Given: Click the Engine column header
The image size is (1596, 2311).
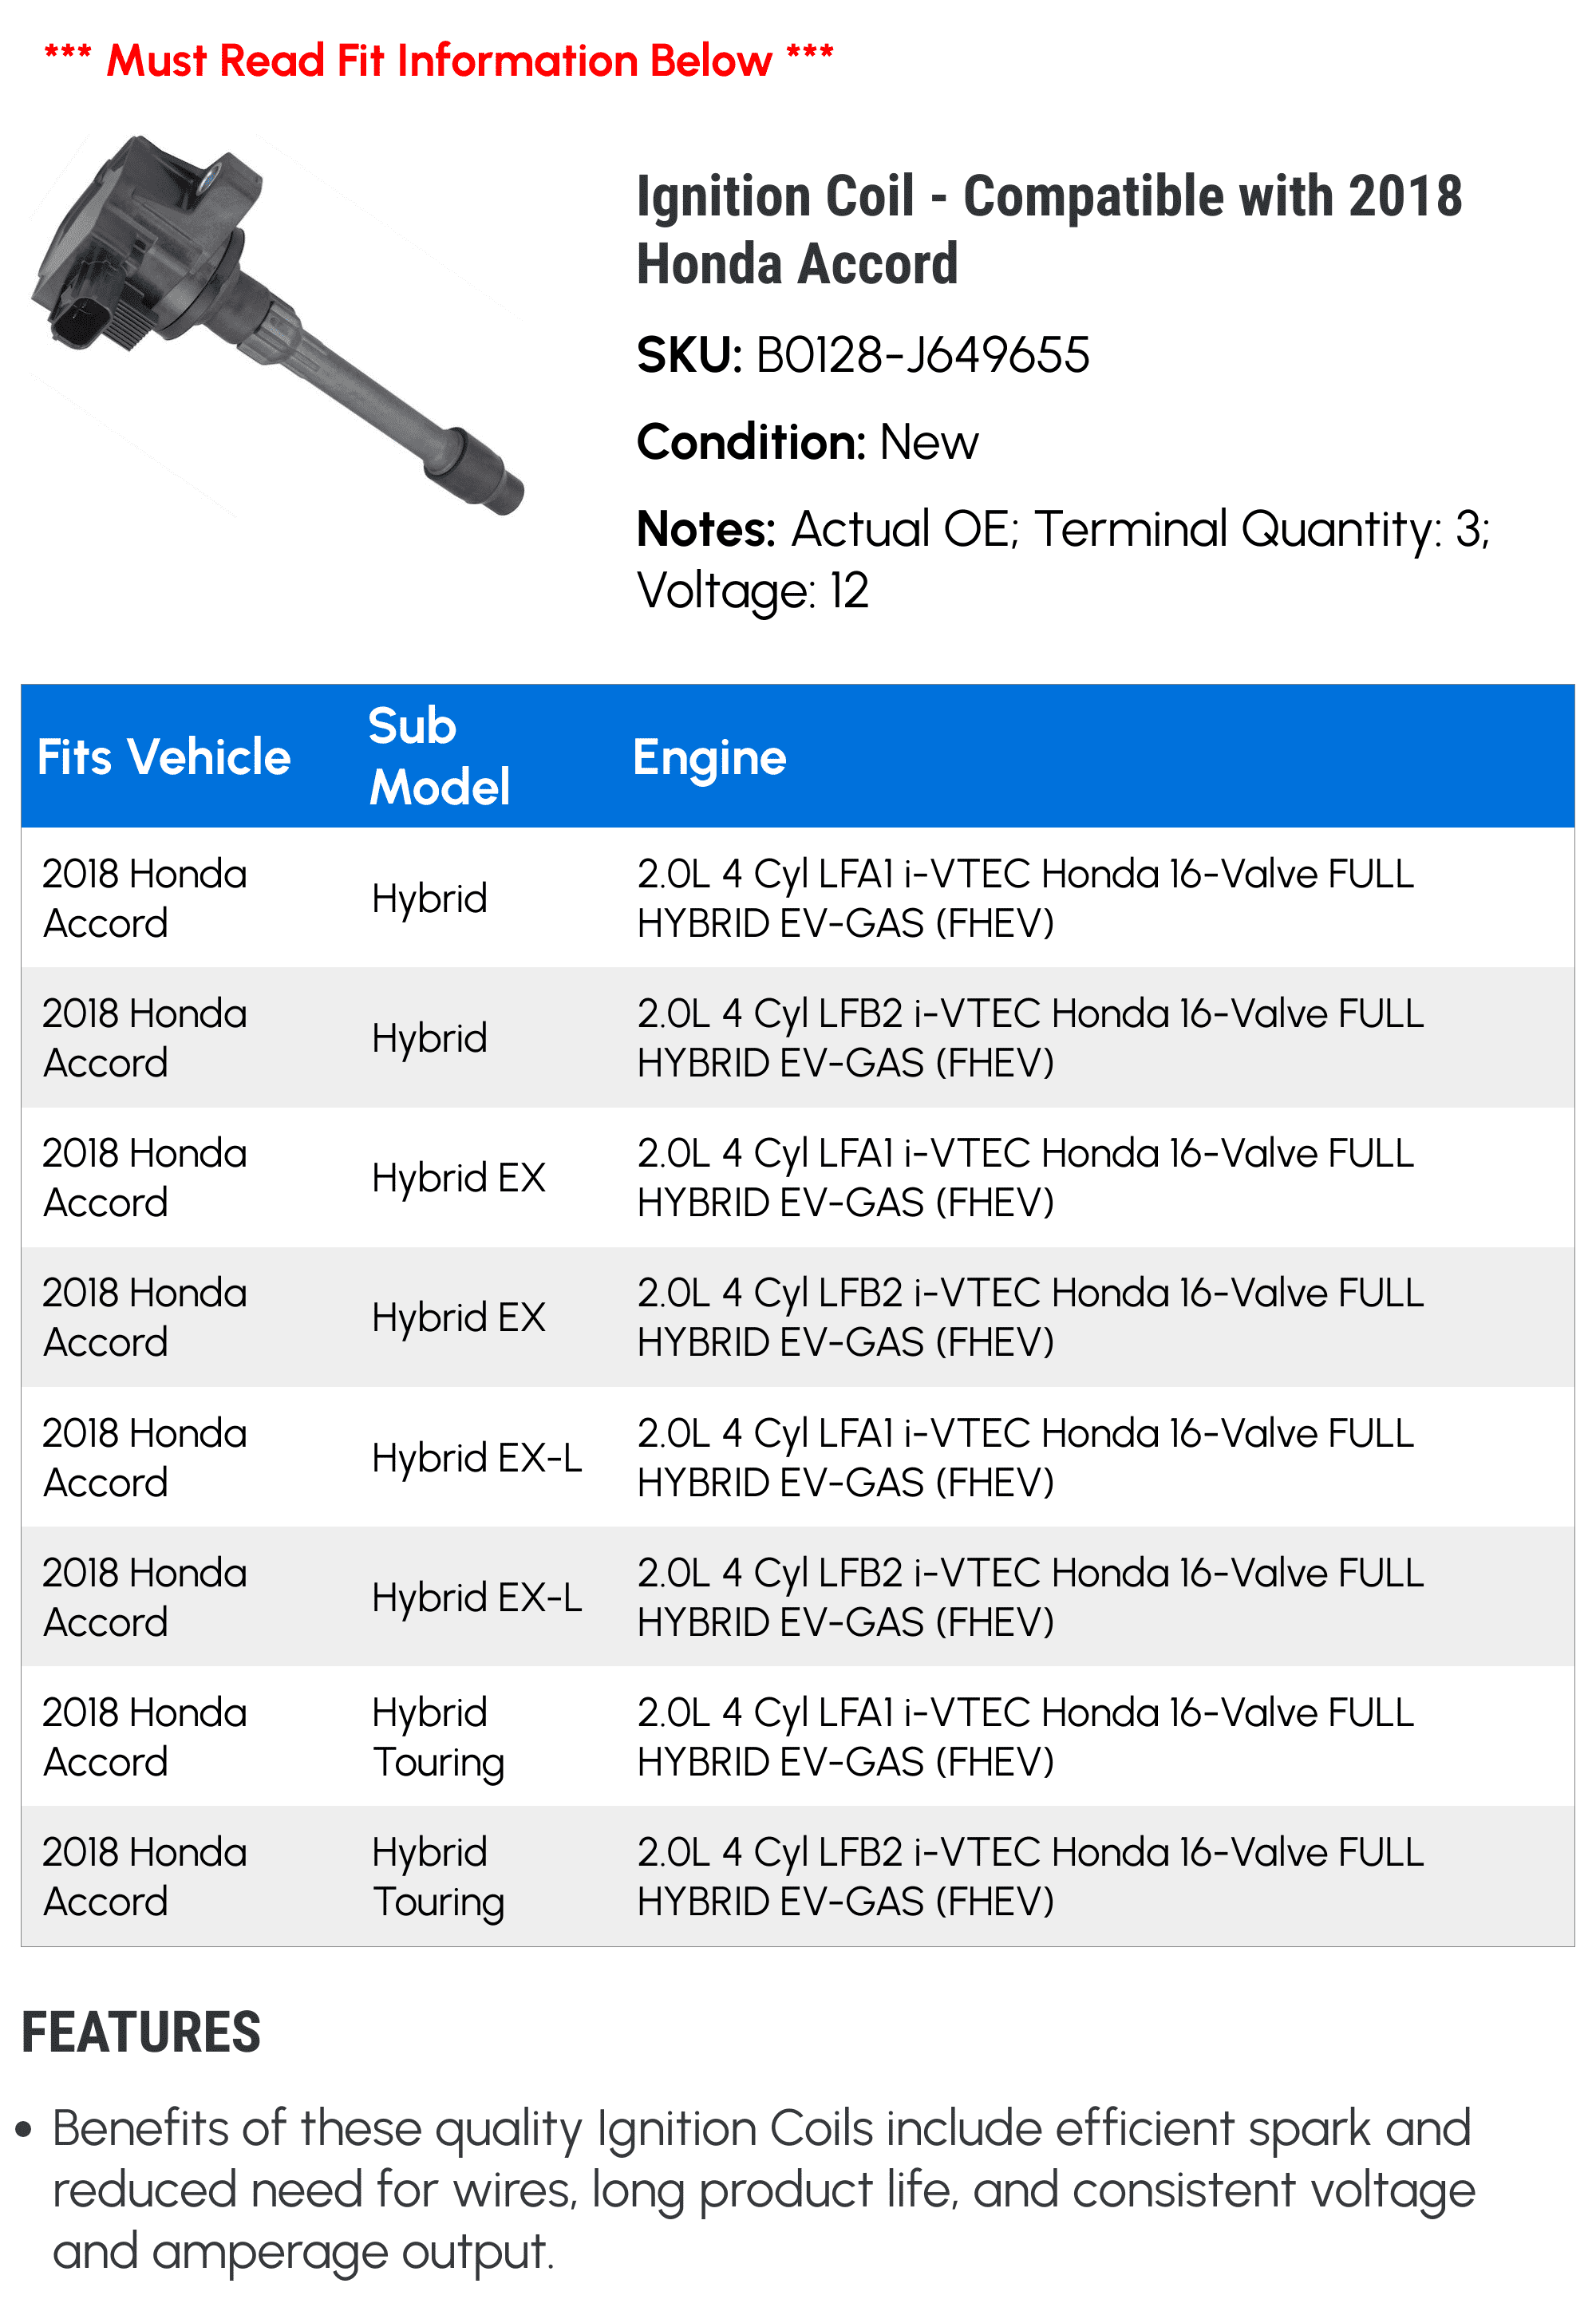Looking at the screenshot, I should [709, 757].
